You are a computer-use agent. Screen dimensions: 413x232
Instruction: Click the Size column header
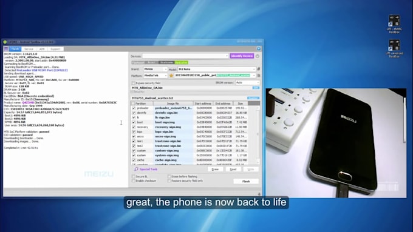coord(241,104)
